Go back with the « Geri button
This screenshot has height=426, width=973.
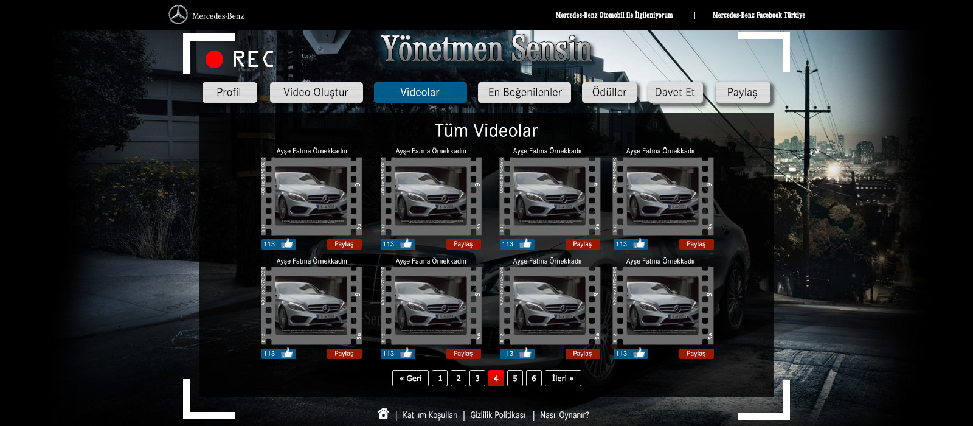point(410,379)
